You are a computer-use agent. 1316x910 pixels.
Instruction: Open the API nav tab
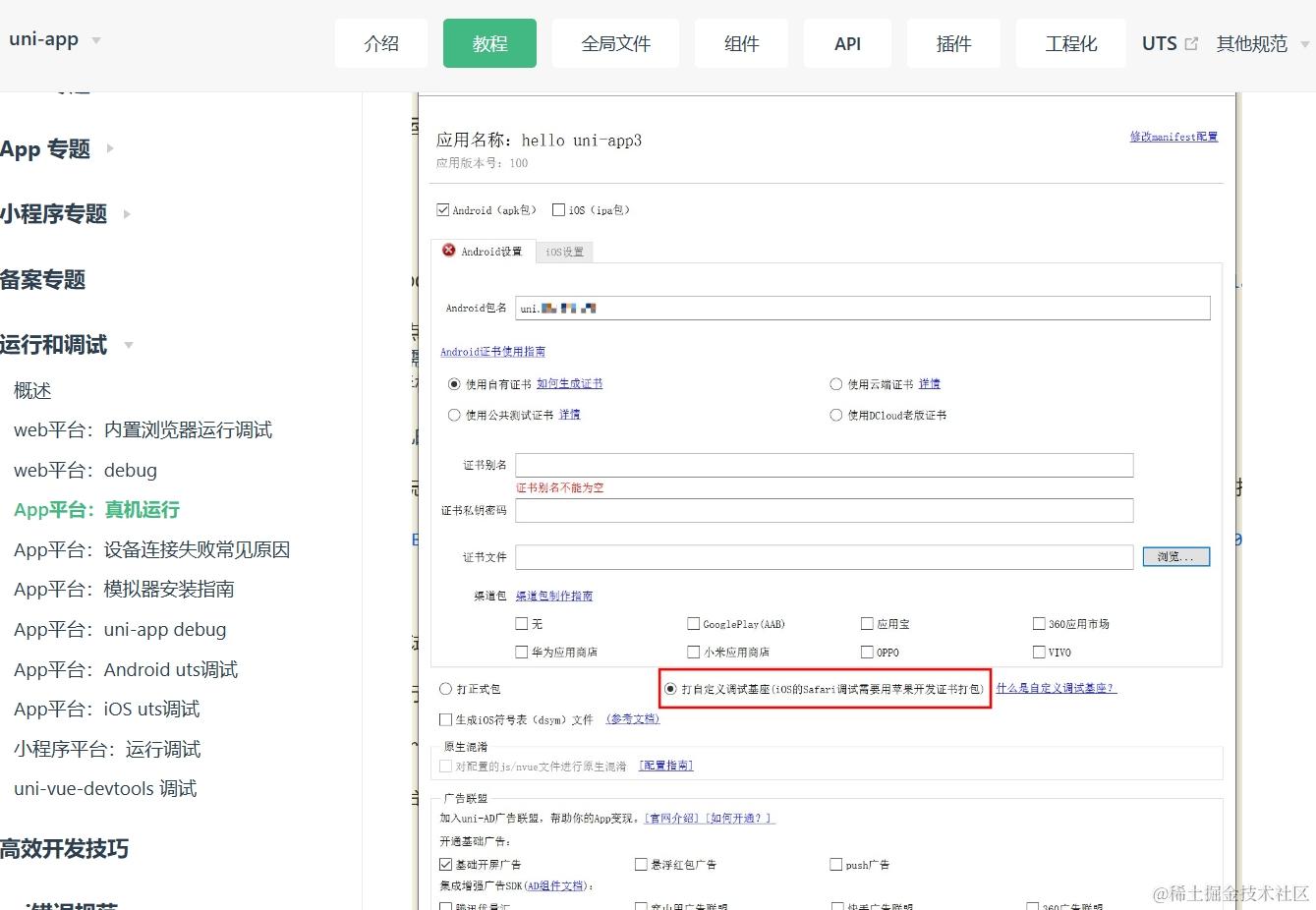click(x=847, y=43)
